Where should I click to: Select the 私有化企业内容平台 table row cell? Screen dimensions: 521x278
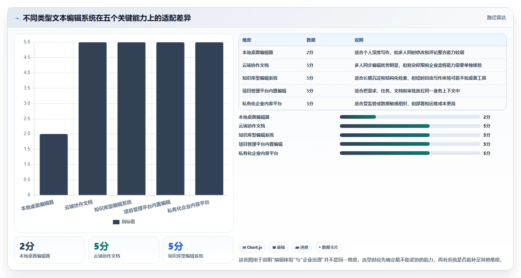tap(262, 104)
